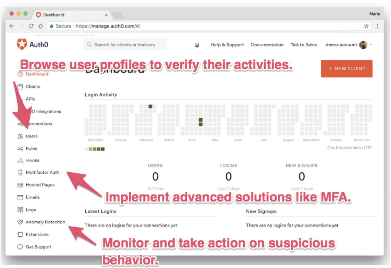Viewport: 391px width, 268px height.
Task: Click the Hooks sidebar icon
Action: pos(20,160)
